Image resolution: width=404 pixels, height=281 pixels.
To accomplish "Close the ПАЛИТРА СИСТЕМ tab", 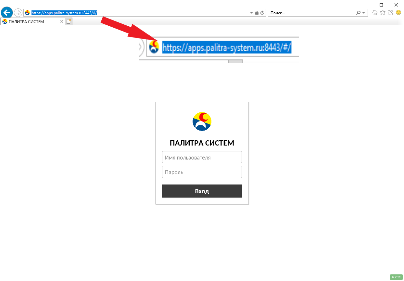I will point(62,22).
